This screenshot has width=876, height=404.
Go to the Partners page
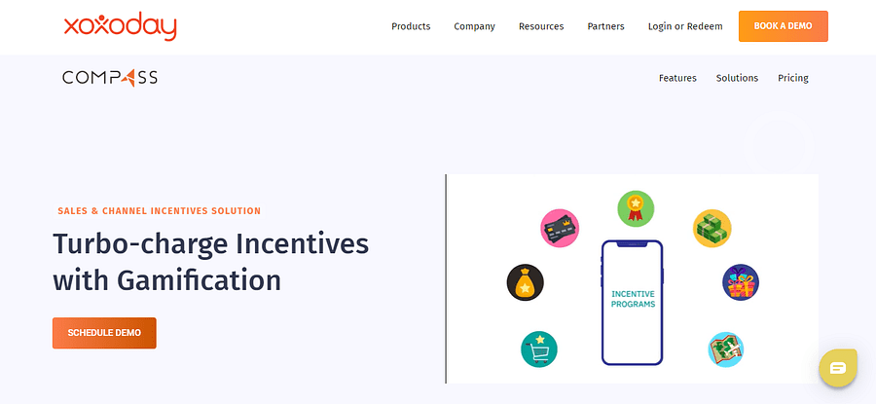click(x=605, y=26)
